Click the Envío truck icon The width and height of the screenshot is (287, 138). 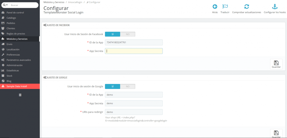tap(3, 44)
